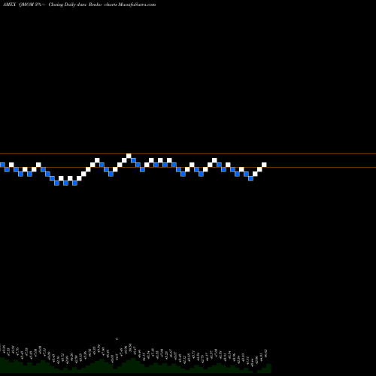Select the highest white Renko brick at the peak
This screenshot has width=376, height=376.
tap(129, 156)
